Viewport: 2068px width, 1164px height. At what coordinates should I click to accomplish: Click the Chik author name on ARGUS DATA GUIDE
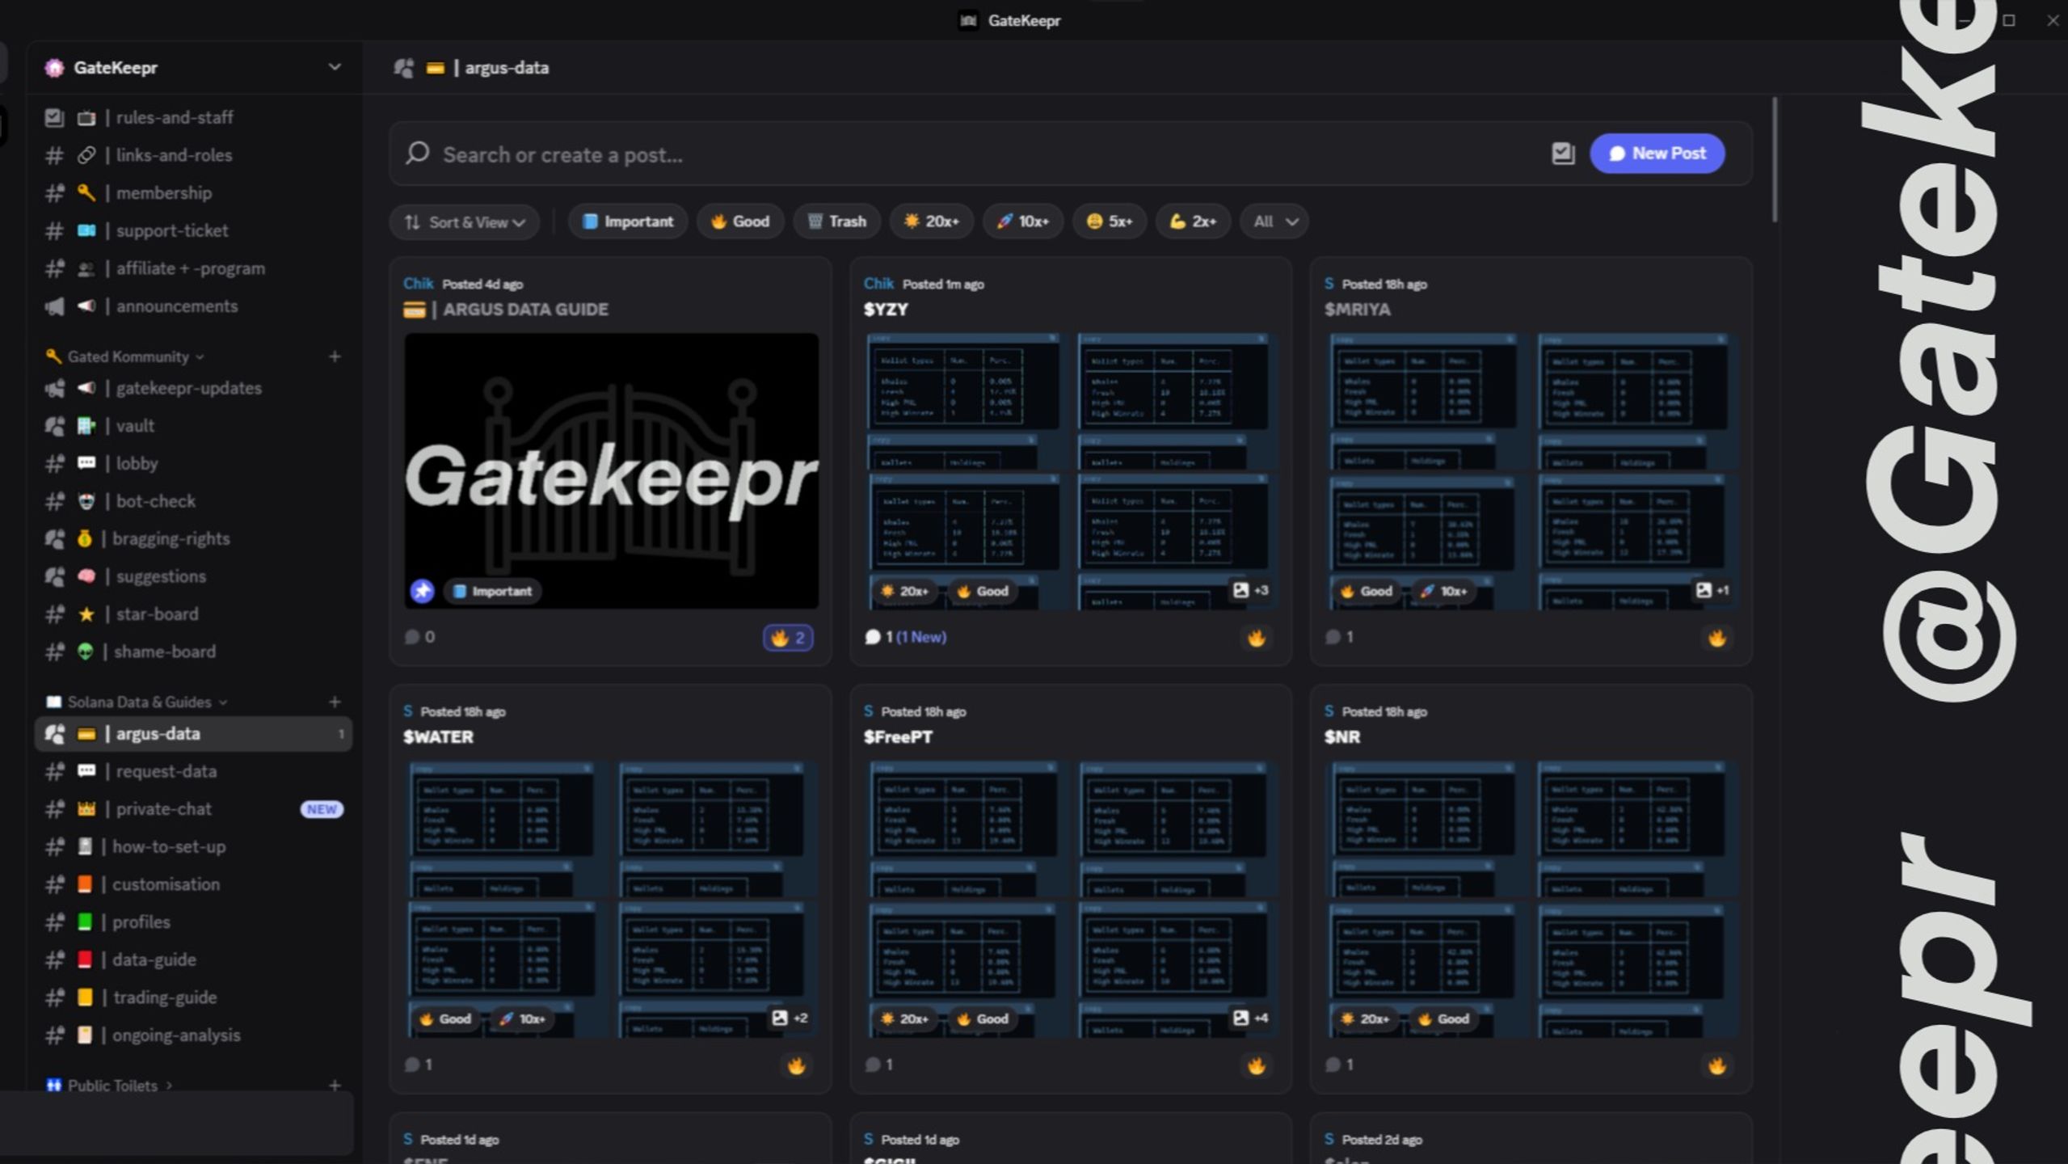coord(419,284)
